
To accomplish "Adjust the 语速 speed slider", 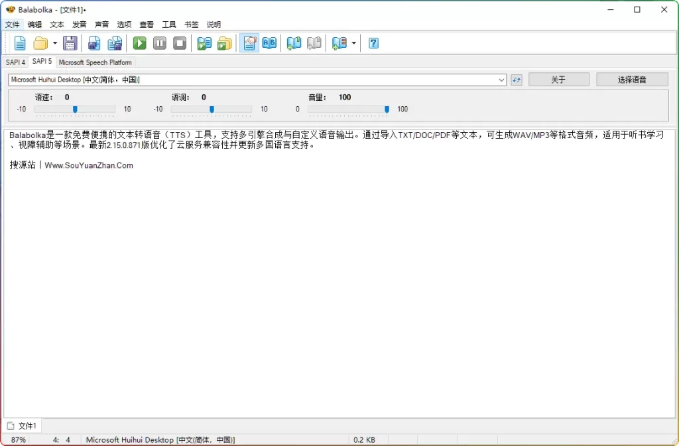I will [75, 110].
